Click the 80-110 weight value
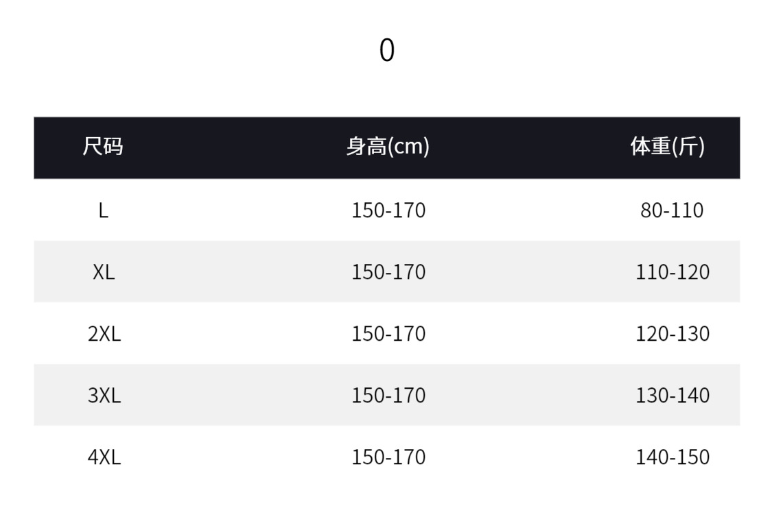772x519 pixels. point(672,210)
